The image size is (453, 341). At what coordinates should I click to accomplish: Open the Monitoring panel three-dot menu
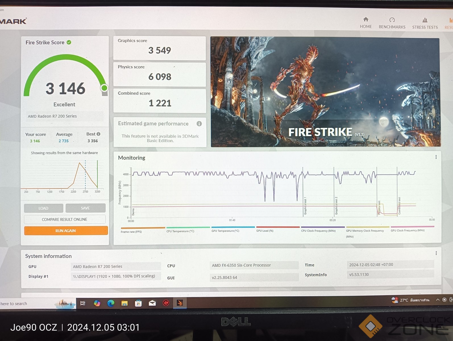(x=436, y=157)
